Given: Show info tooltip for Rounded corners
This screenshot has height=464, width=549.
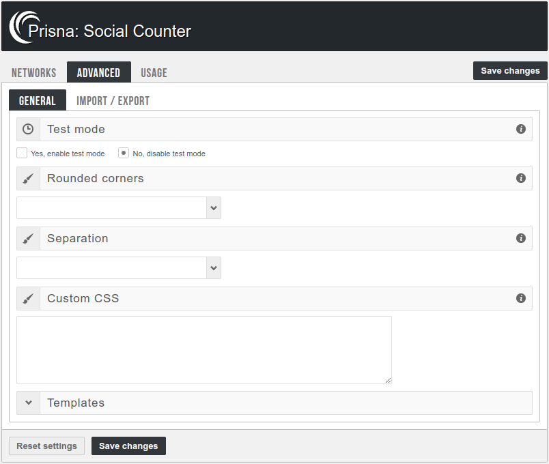Looking at the screenshot, I should pos(521,178).
